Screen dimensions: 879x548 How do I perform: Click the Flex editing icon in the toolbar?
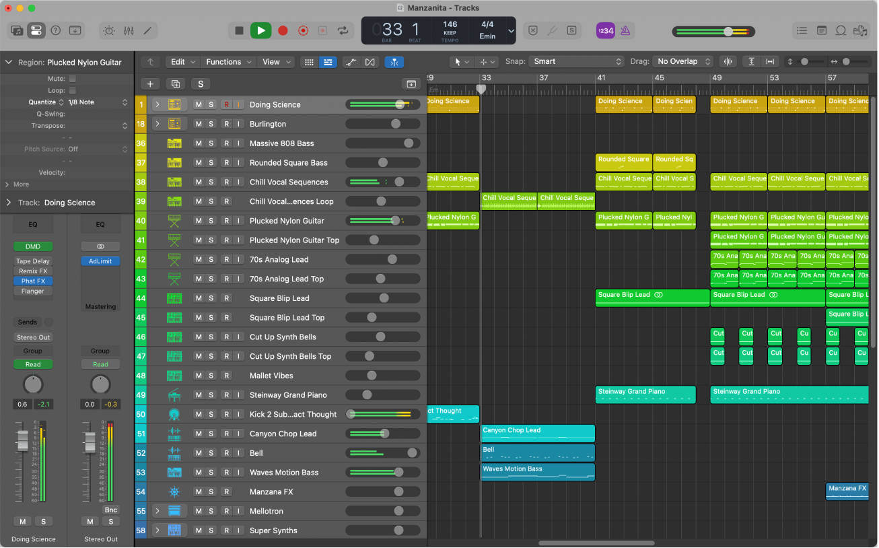(x=370, y=61)
